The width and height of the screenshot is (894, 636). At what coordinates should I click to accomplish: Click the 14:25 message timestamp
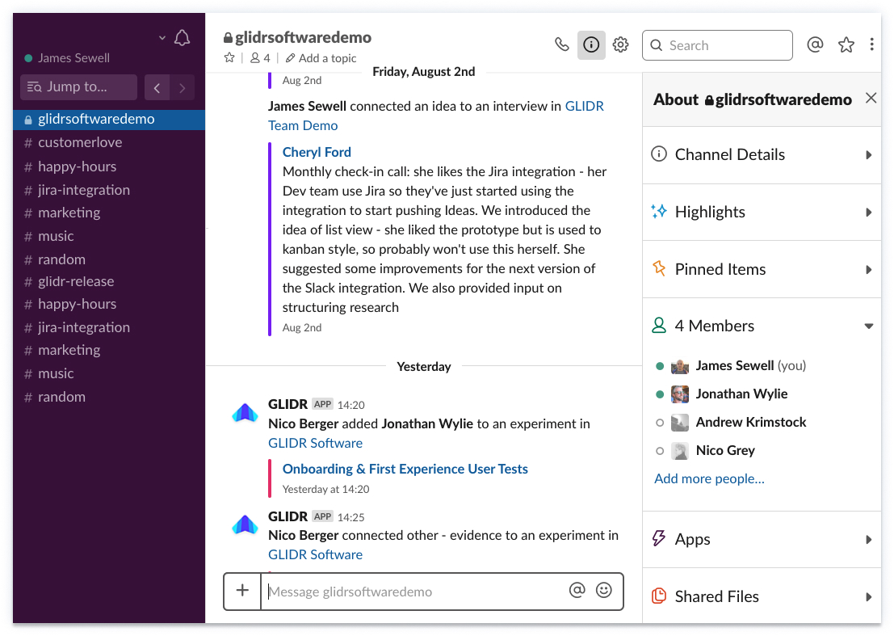tap(350, 517)
